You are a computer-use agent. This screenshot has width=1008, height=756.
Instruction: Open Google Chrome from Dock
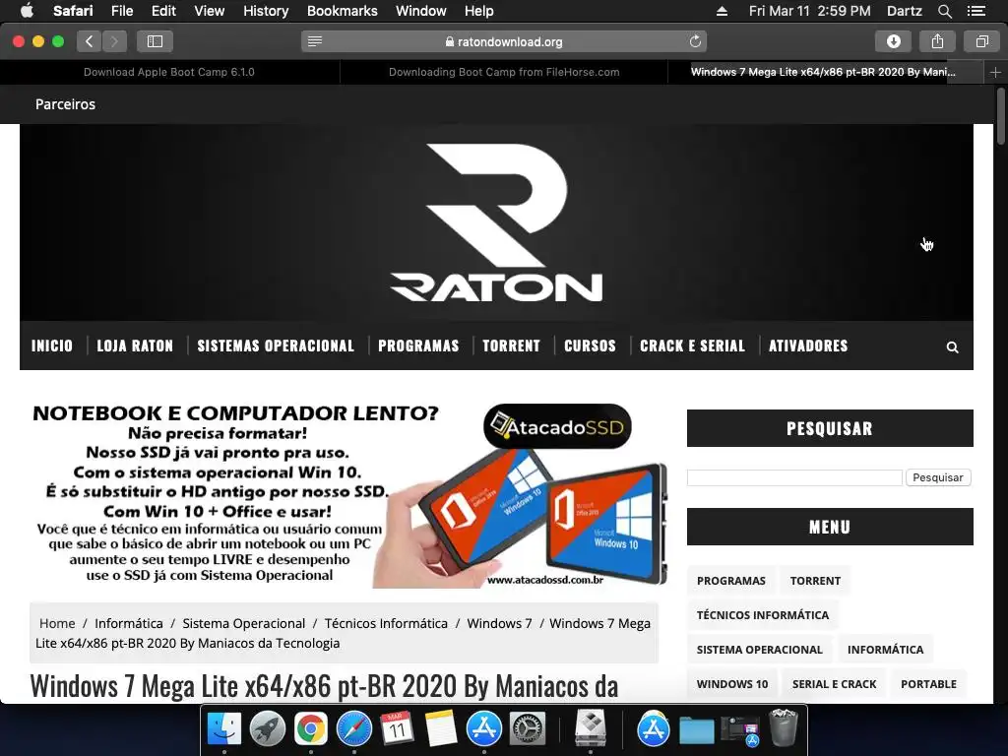pyautogui.click(x=310, y=729)
